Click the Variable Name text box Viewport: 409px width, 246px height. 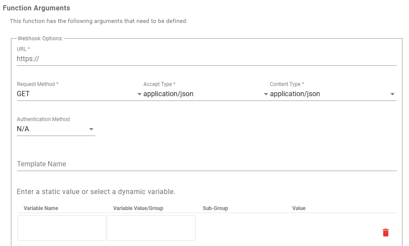pos(62,228)
